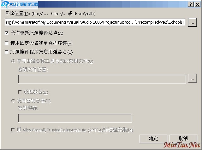
Task: Select 使用由强名称工具生成的密钥文件 radio button
Action: tap(13, 61)
